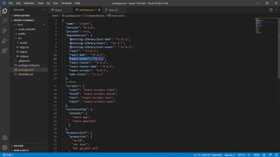Open App.js in the explorer tree

tap(29, 51)
